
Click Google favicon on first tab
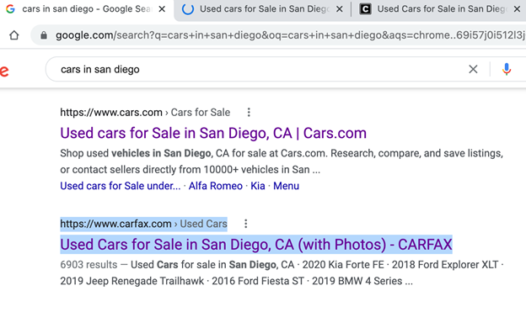10,9
